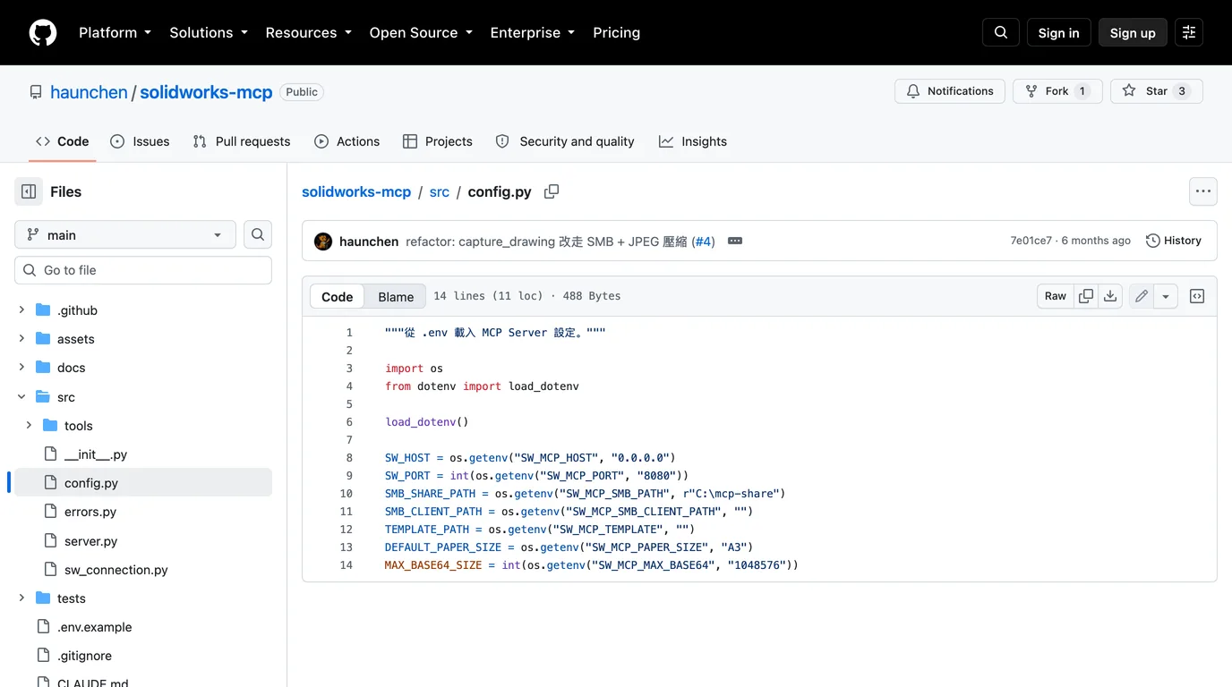Click the Sign in button
This screenshot has height=687, width=1232.
point(1059,33)
